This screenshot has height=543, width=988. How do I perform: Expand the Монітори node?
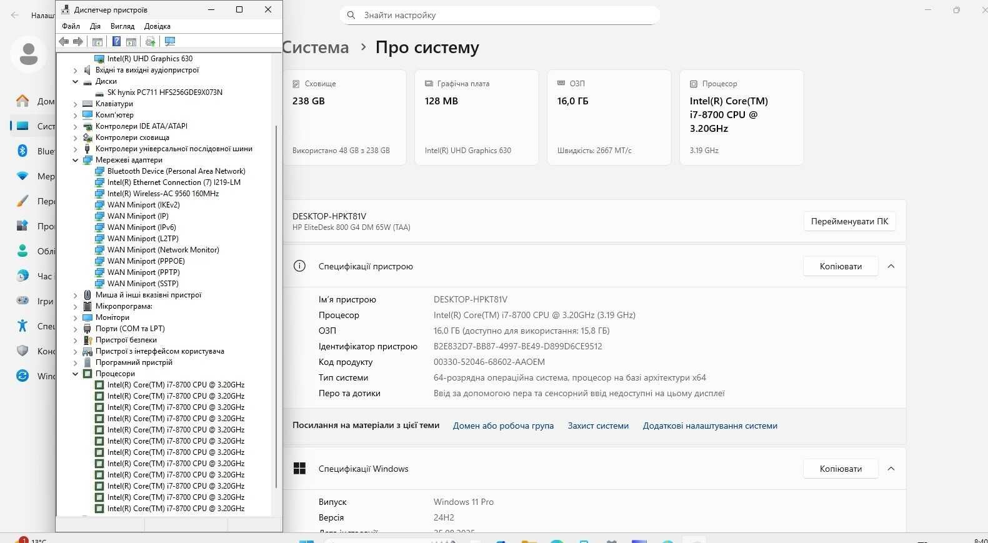(76, 317)
